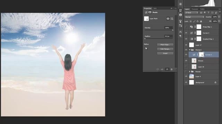Expand the collapsed Woman group
Screen dimensions: 222x124
[x=190, y=72]
